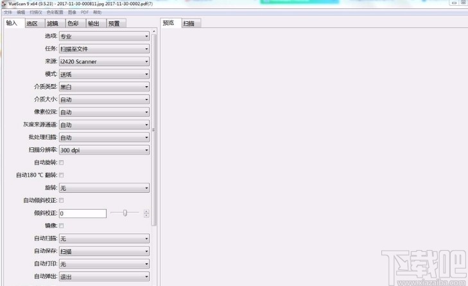
Task: Increase 倾斜校正 with the up stepper arrow
Action: click(146, 211)
